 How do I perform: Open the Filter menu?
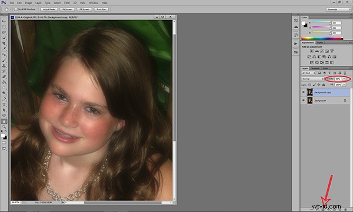[x=67, y=3]
